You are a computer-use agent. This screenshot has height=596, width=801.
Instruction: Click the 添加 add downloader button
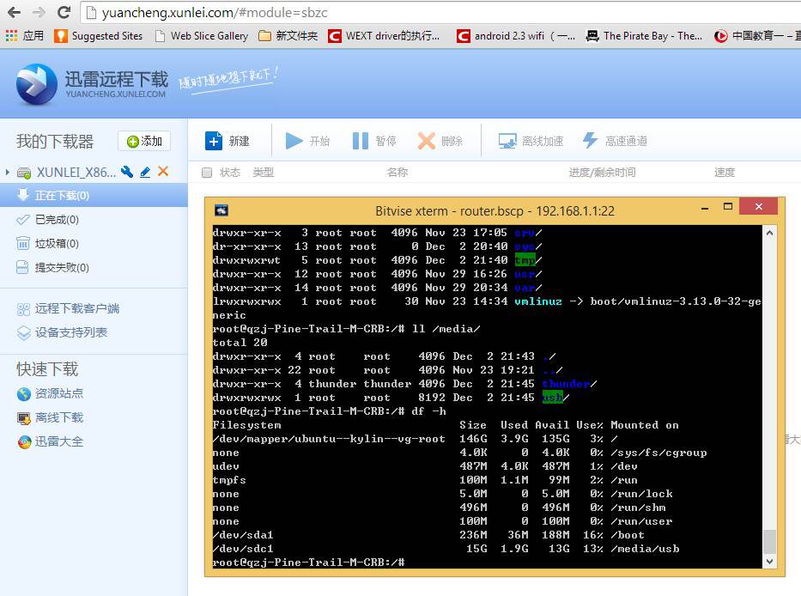pos(144,141)
